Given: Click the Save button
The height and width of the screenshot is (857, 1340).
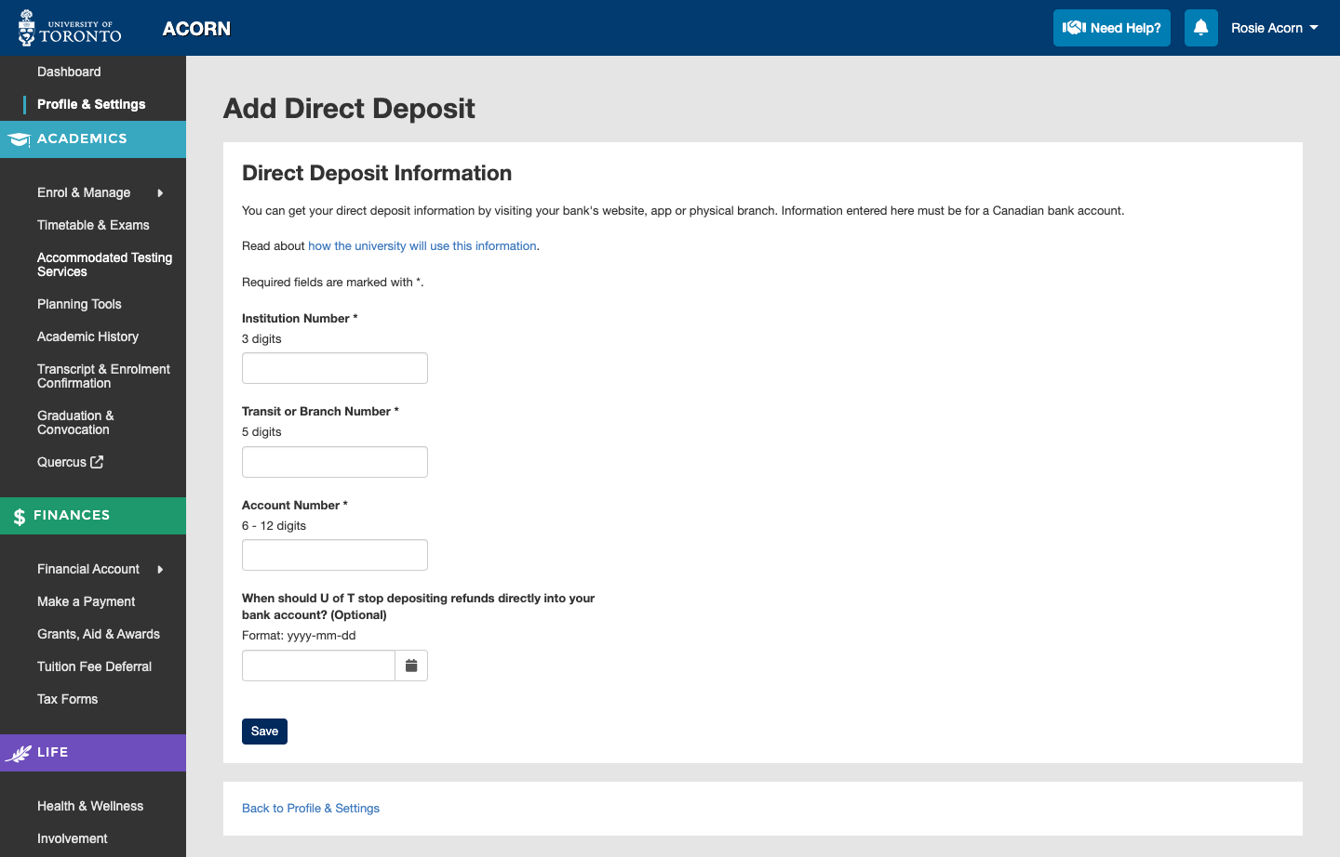Looking at the screenshot, I should [264, 732].
